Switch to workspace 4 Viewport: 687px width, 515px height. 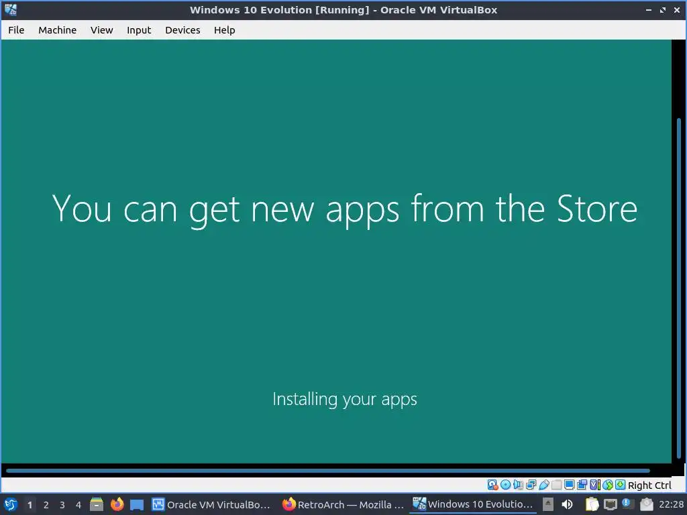(x=78, y=505)
